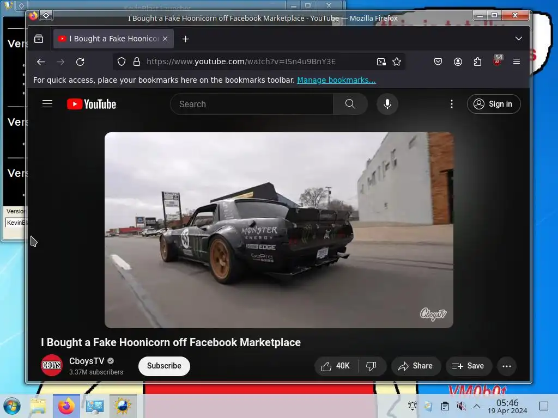Dislike this video
Viewport: 558px width, 418px height.
(371, 366)
